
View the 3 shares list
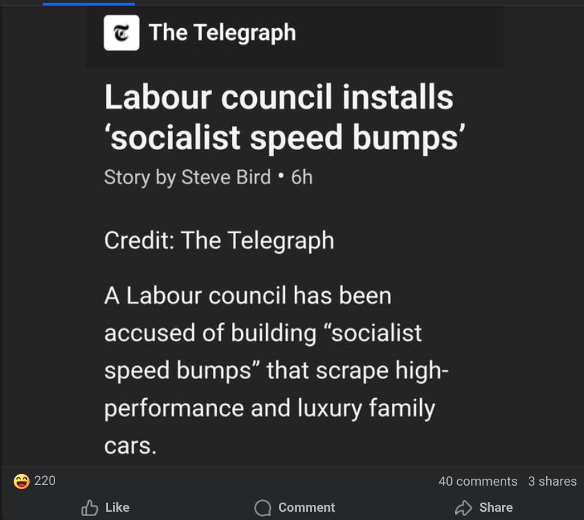tap(552, 481)
